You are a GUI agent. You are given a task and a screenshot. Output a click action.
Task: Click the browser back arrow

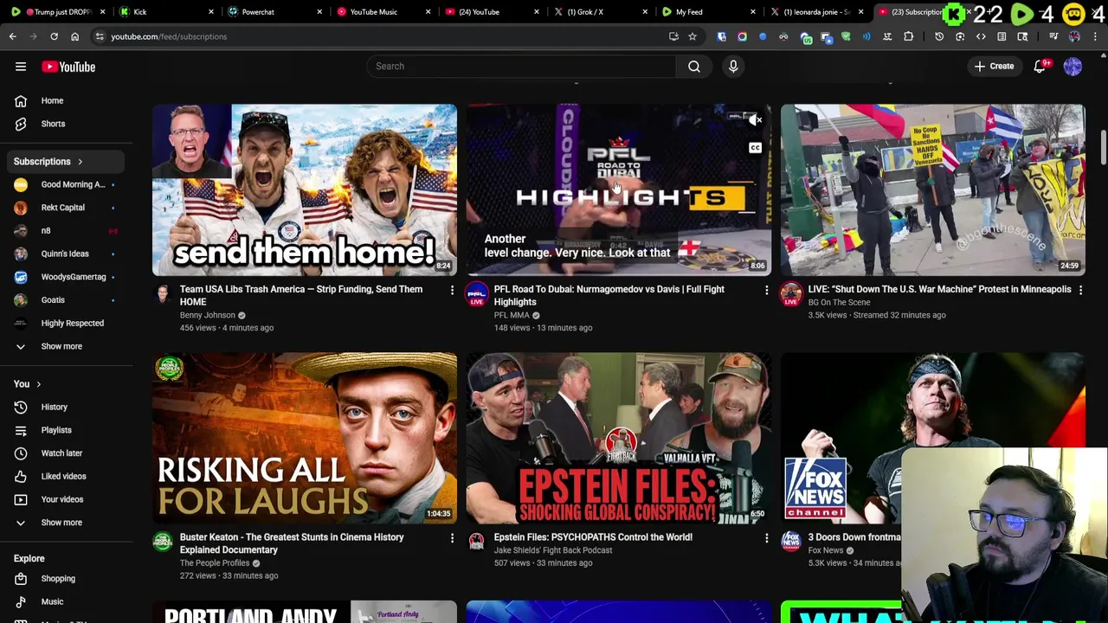point(13,36)
